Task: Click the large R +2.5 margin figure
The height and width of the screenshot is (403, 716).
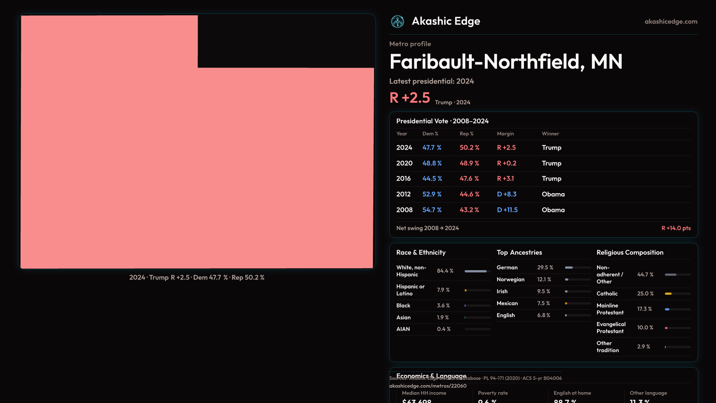Action: pos(409,98)
